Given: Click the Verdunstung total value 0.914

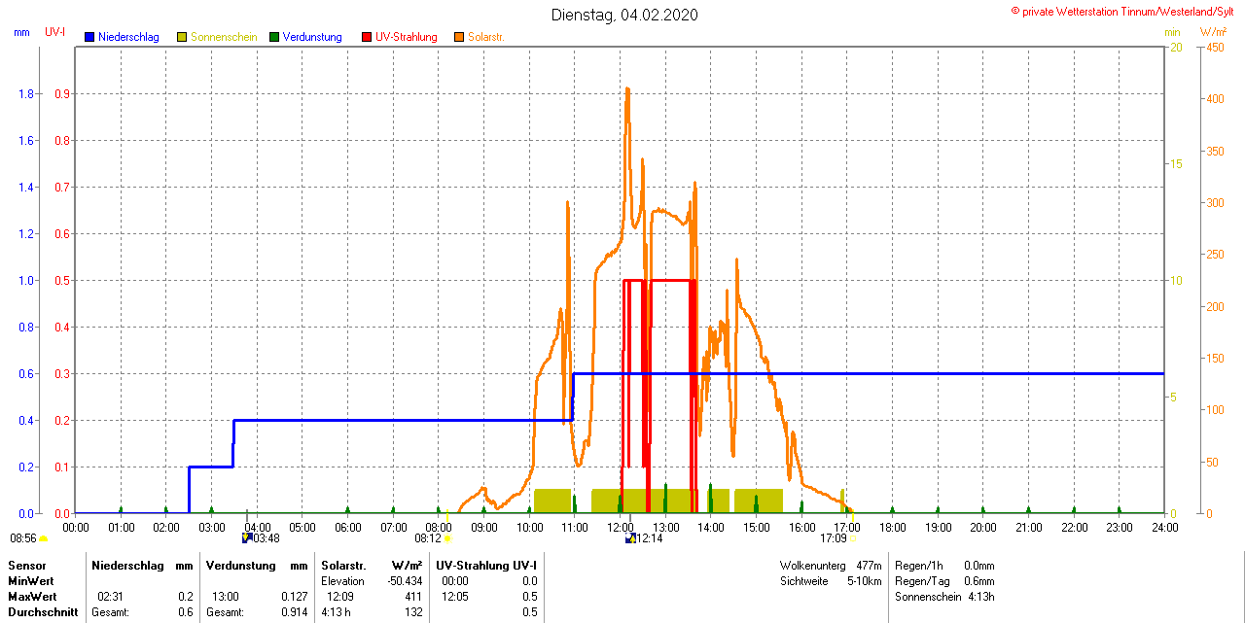Looking at the screenshot, I should click(x=293, y=612).
